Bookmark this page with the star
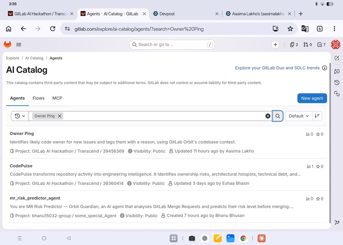The width and height of the screenshot is (343, 245). tap(290, 29)
